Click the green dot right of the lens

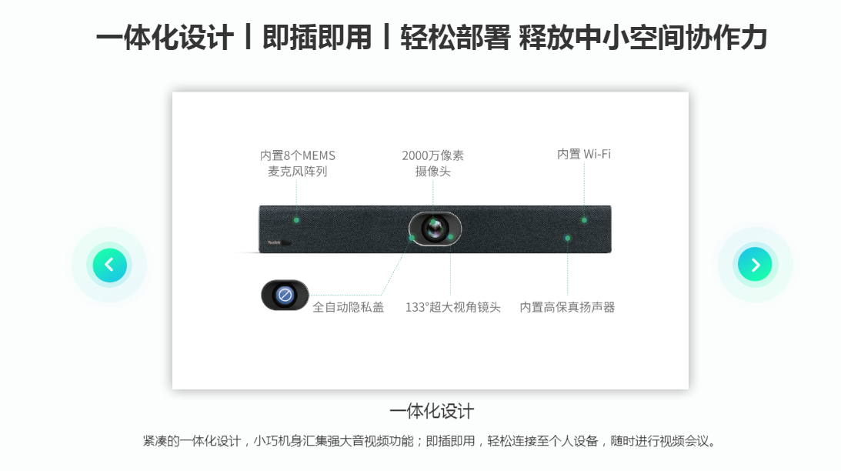[451, 237]
